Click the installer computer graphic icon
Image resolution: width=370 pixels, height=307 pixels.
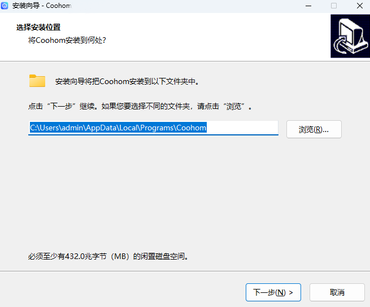tap(350, 36)
